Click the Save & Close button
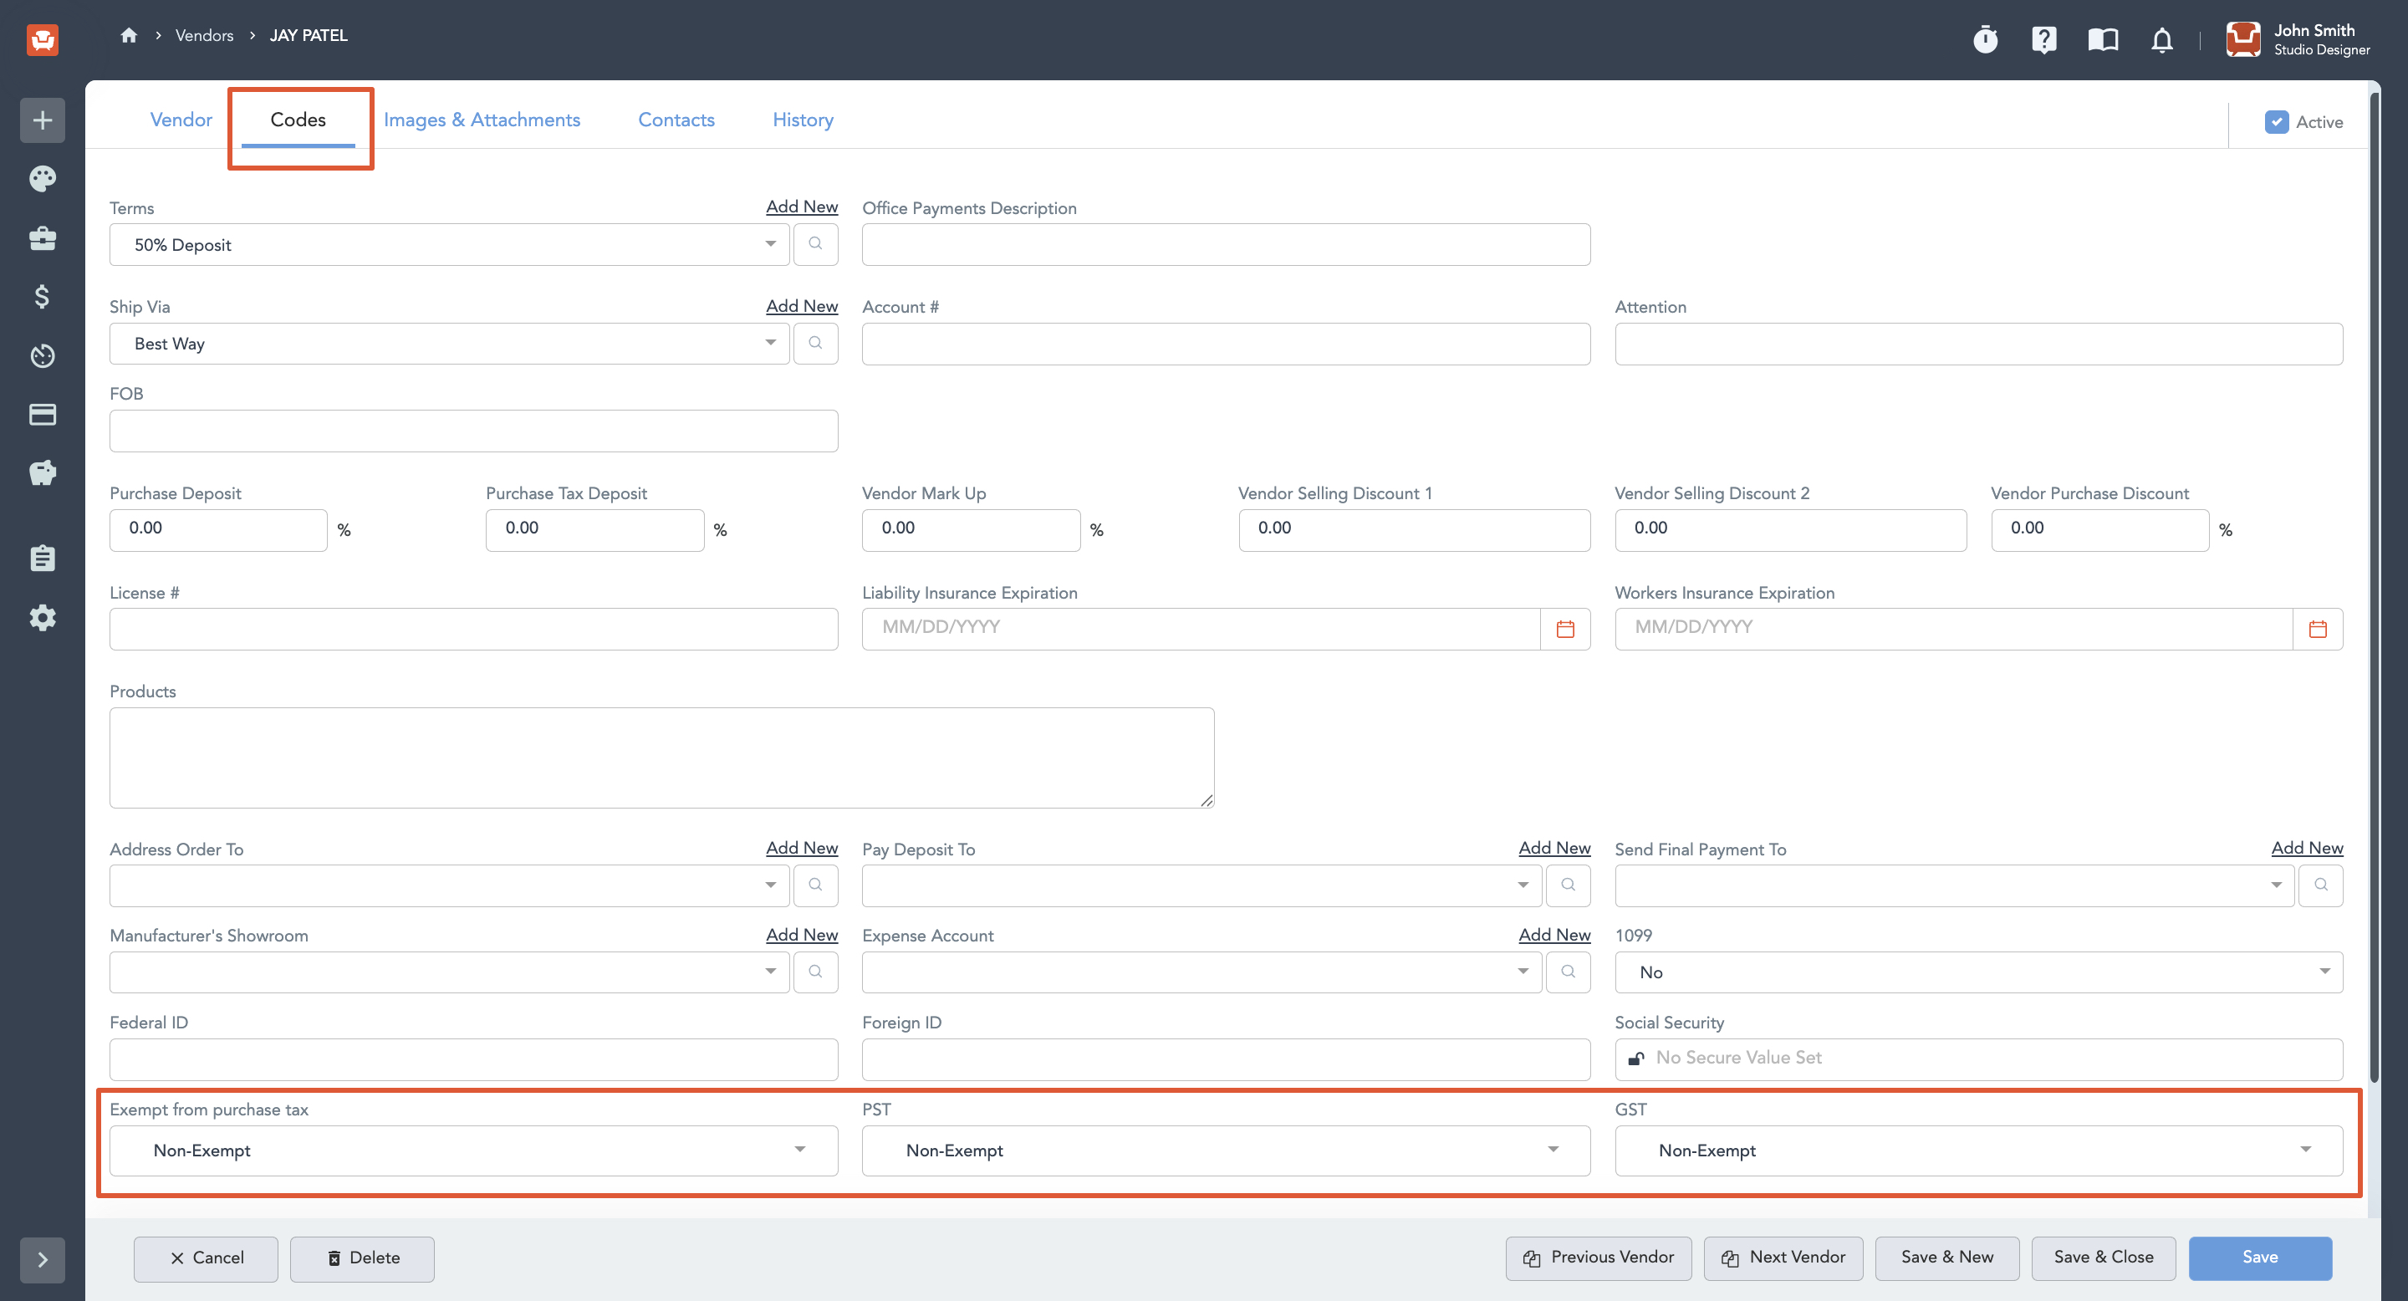 [x=2104, y=1257]
